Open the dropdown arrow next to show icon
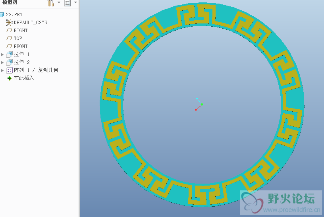324x217 pixels. [75, 2]
